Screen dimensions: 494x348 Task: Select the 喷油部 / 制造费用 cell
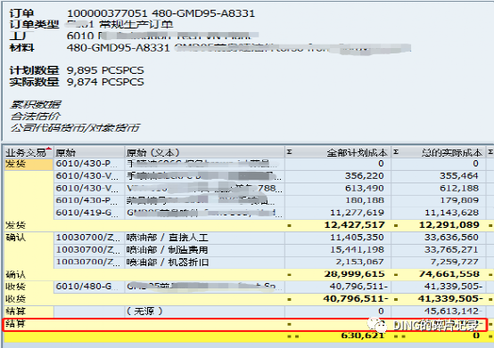click(204, 249)
